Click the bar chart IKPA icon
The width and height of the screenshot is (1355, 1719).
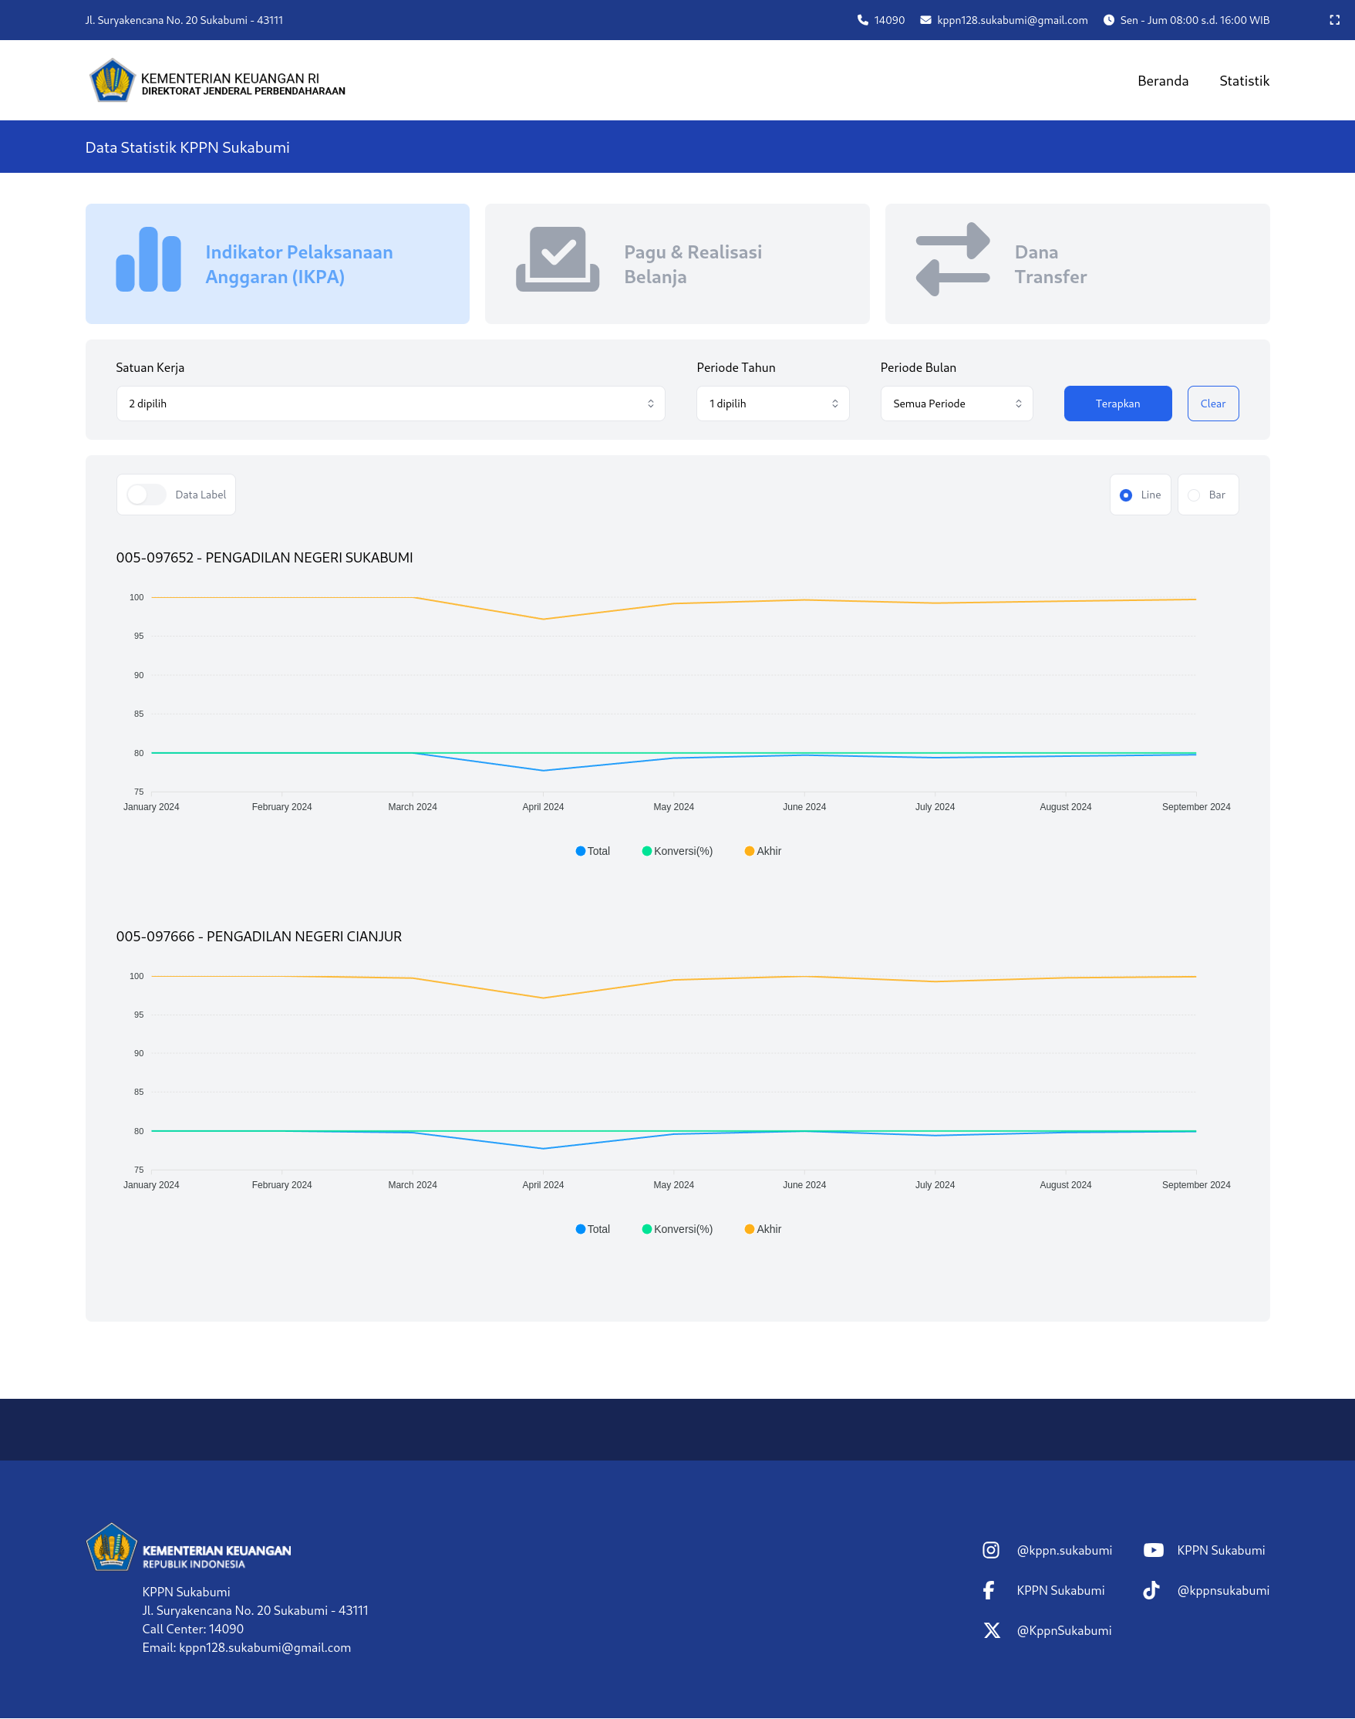[x=148, y=260]
